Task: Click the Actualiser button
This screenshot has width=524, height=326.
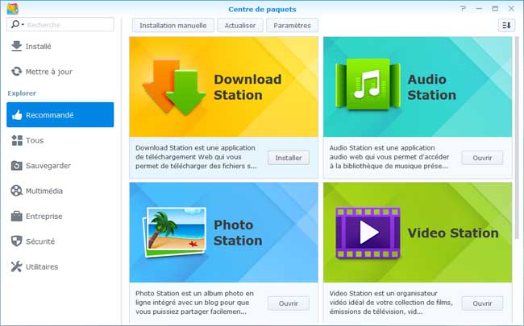Action: point(240,26)
